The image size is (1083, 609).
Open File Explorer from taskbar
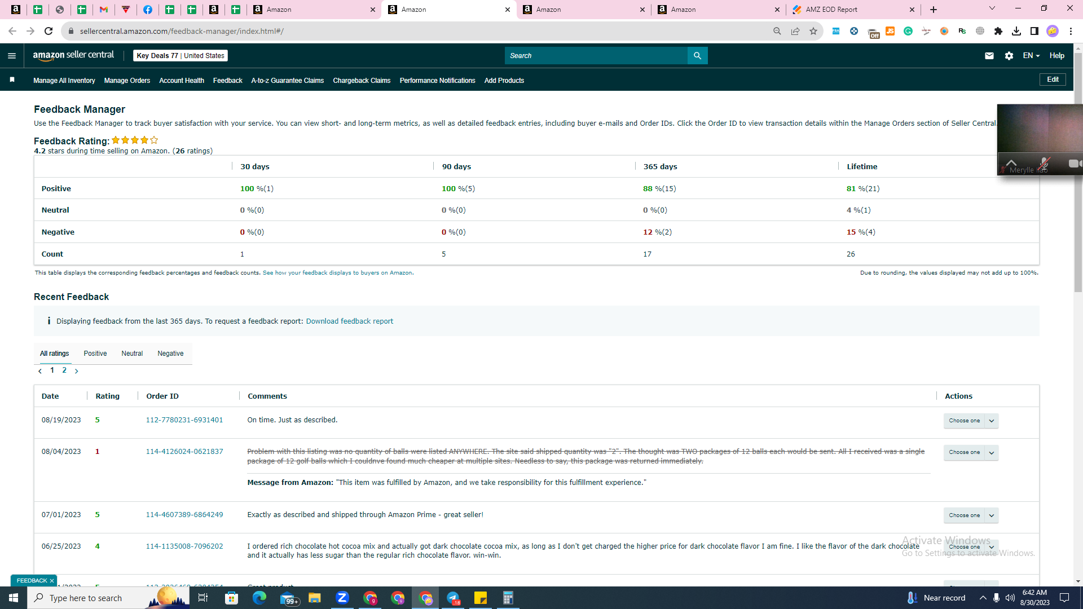click(315, 598)
